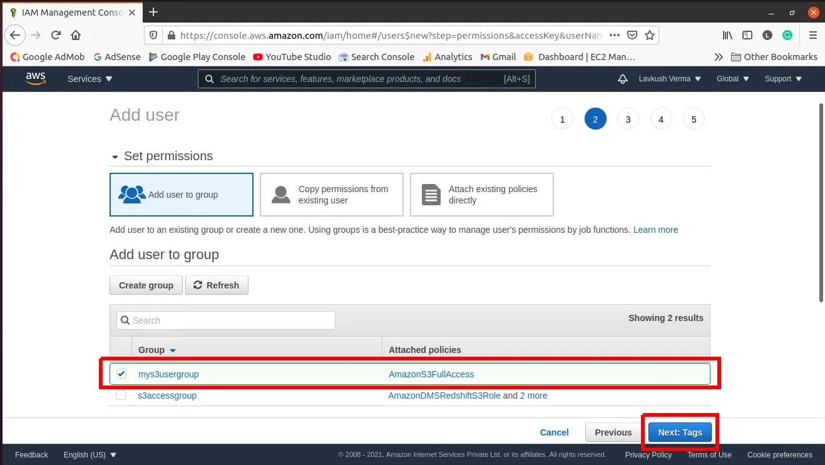Open the Learn more link
825x465 pixels.
tap(655, 230)
